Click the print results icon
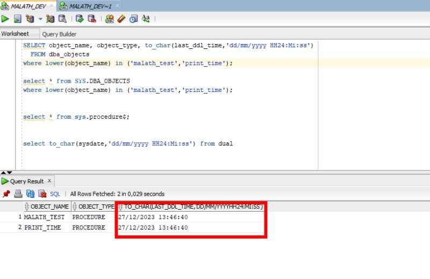The width and height of the screenshot is (430, 279). 18,194
